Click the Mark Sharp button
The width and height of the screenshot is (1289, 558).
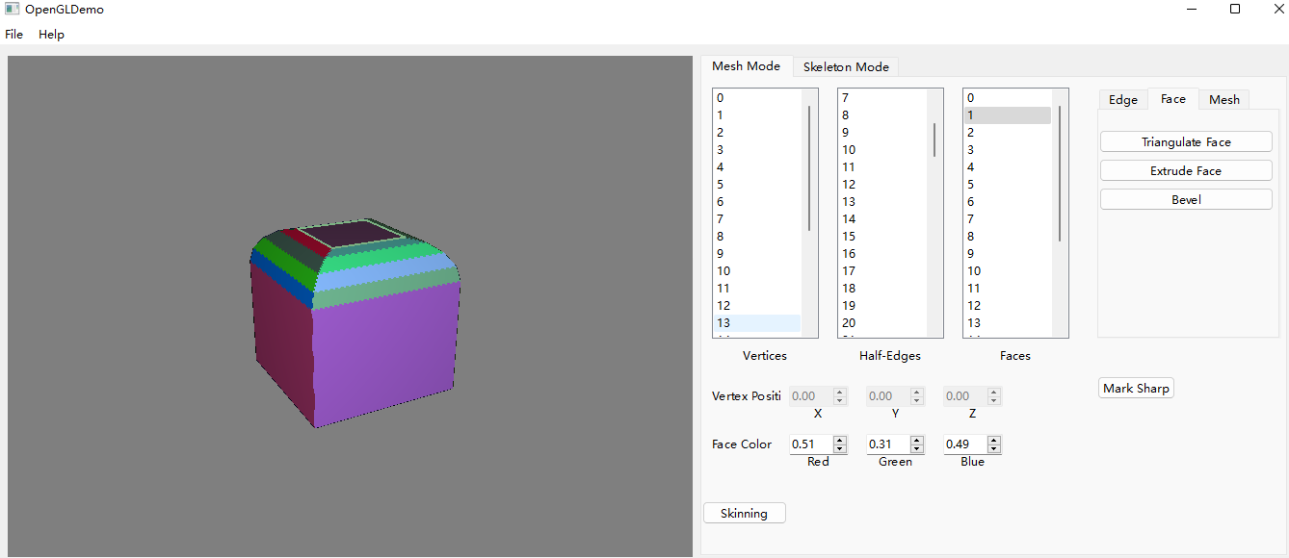point(1135,388)
